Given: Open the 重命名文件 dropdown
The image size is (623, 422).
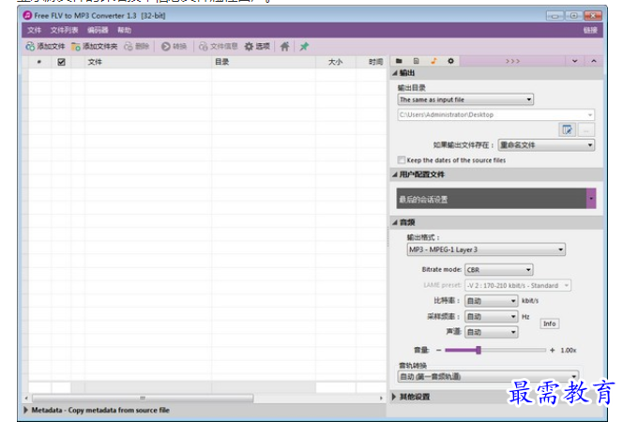Looking at the screenshot, I should (546, 145).
